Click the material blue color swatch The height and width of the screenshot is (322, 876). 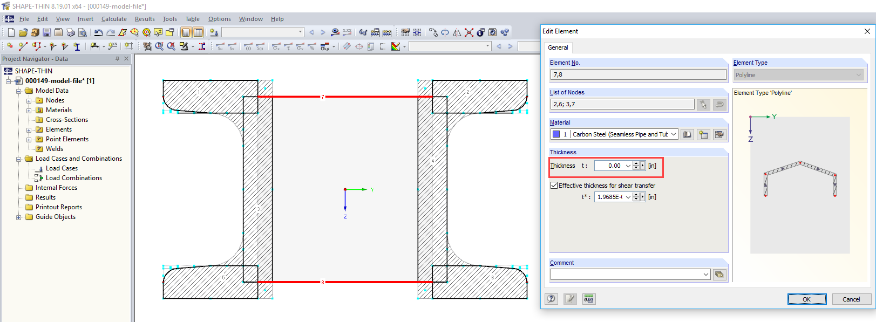pos(556,134)
